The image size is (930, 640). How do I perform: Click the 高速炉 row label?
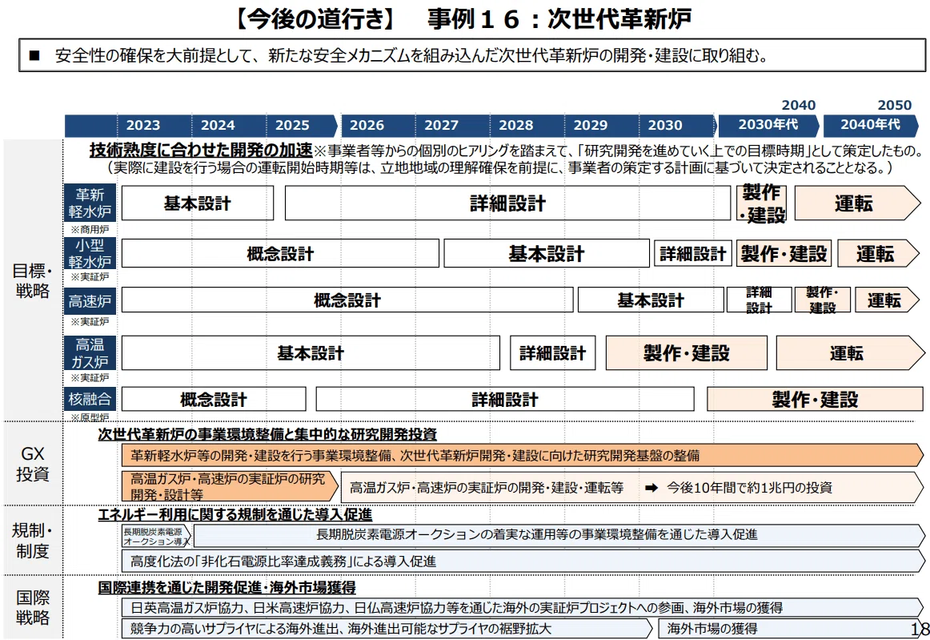coord(90,301)
